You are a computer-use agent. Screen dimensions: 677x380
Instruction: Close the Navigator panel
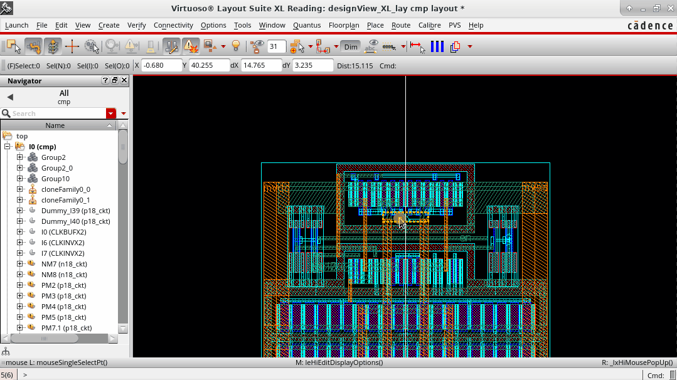[x=124, y=80]
